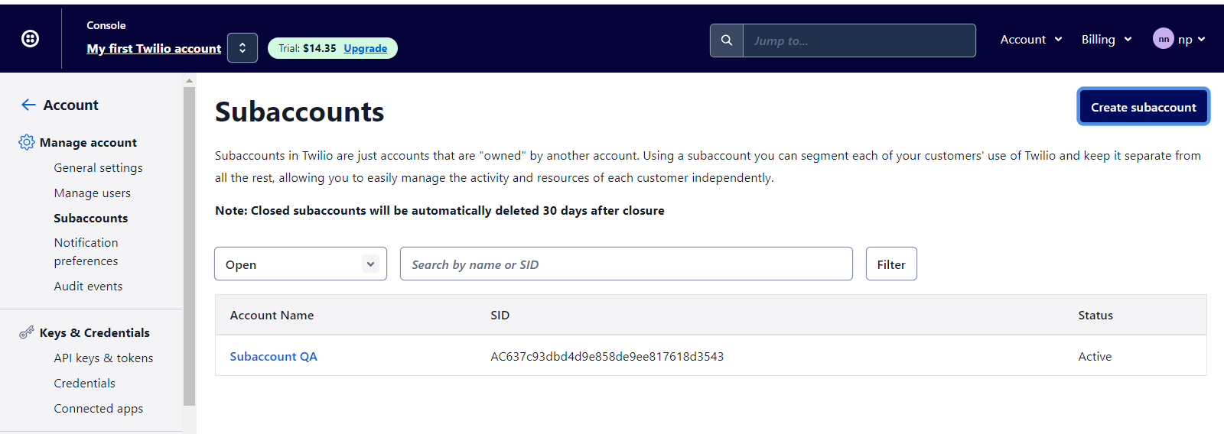The height and width of the screenshot is (434, 1224).
Task: Click the Keys & Credentials key icon
Action: (x=27, y=332)
